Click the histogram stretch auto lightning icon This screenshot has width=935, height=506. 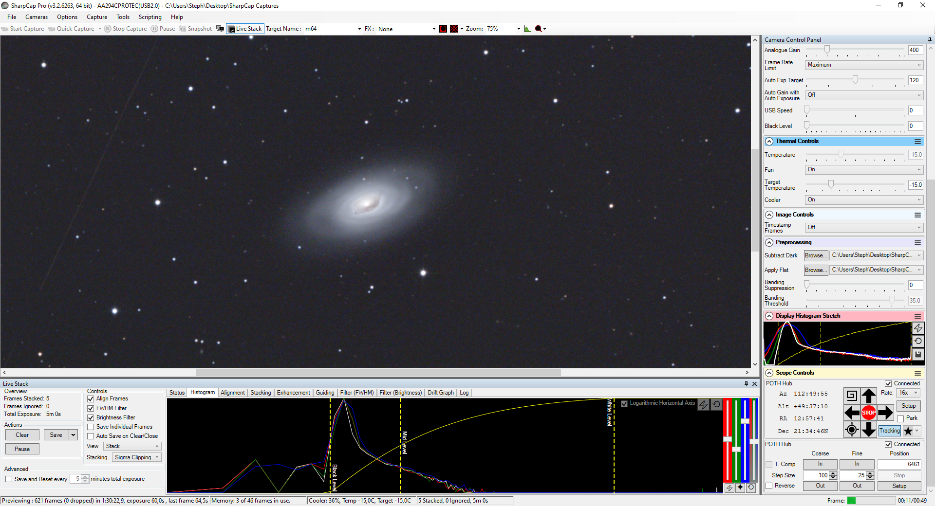pyautogui.click(x=918, y=328)
